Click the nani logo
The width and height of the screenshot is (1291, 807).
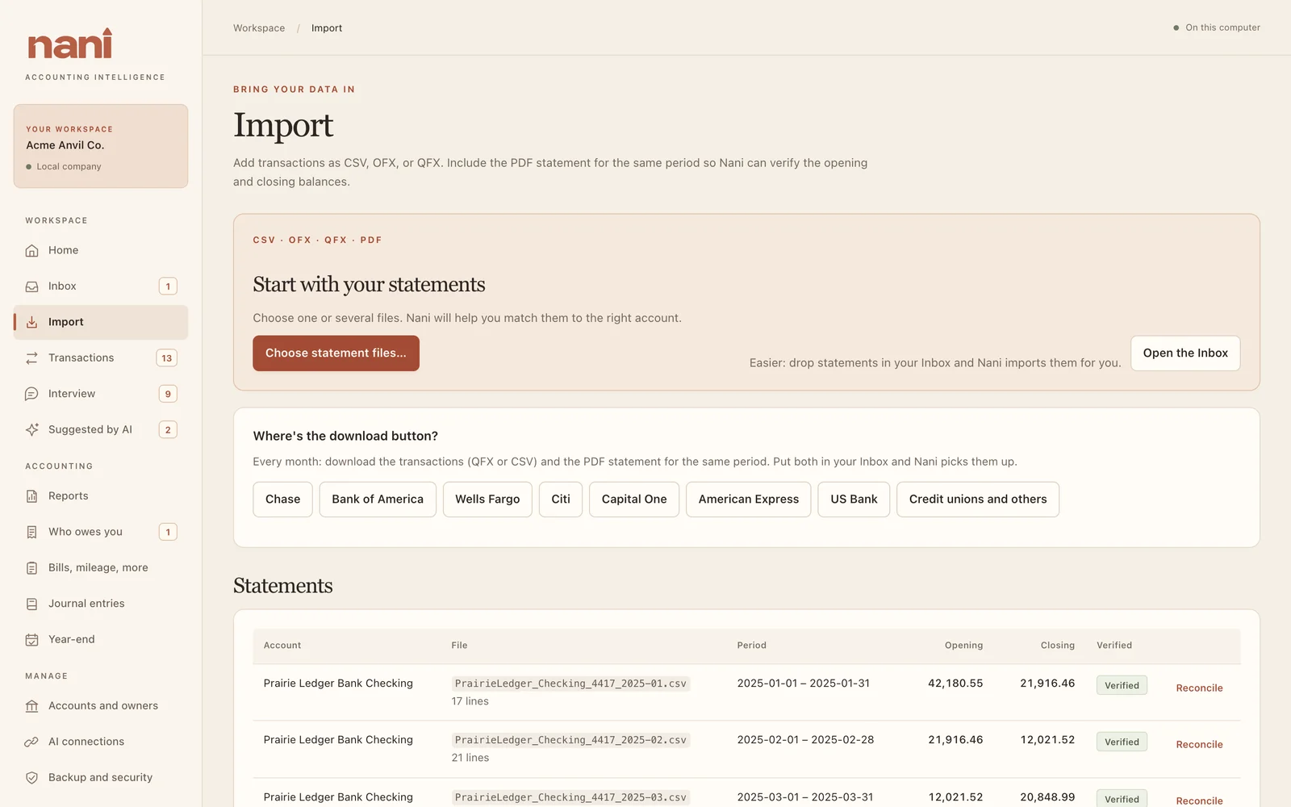[70, 44]
